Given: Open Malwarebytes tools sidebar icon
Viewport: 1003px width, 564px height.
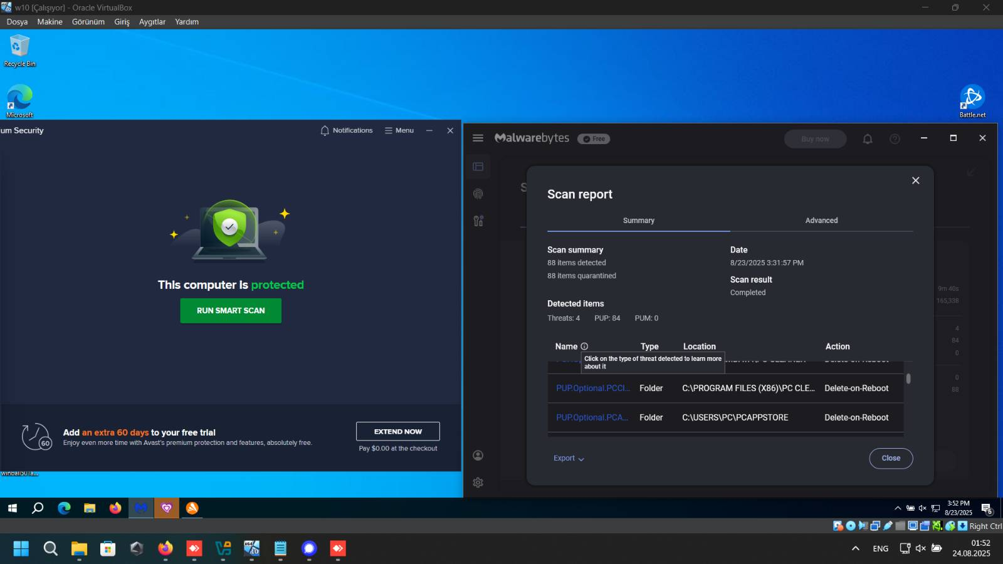Looking at the screenshot, I should click(478, 221).
